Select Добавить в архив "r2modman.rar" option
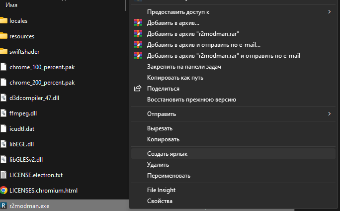Viewport: 340px width, 211px height. 193,34
